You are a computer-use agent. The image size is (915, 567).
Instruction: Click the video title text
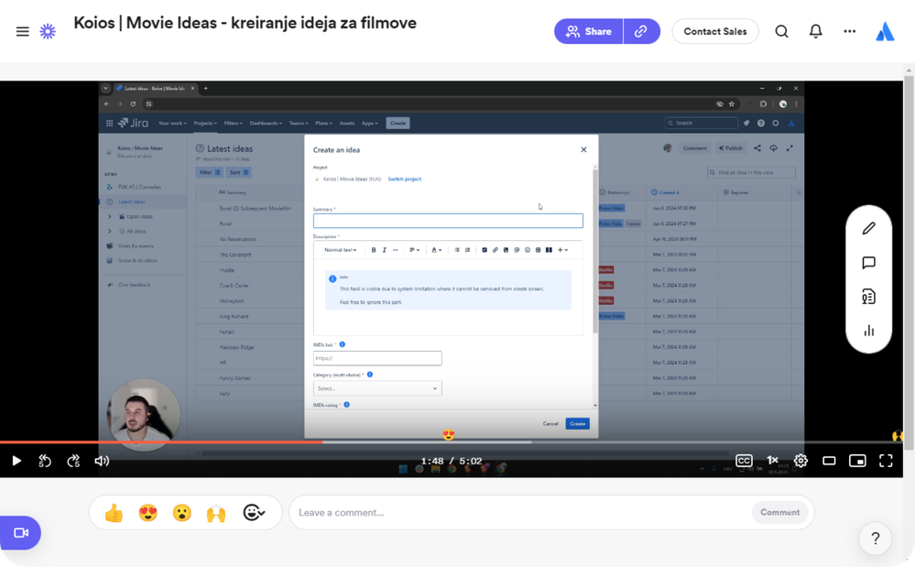click(x=245, y=23)
